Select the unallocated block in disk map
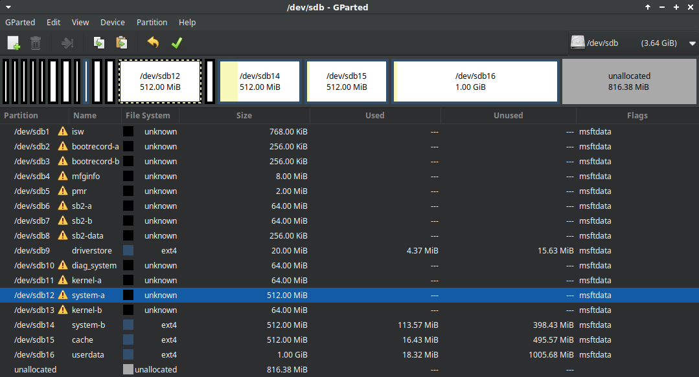The image size is (699, 377). [629, 81]
